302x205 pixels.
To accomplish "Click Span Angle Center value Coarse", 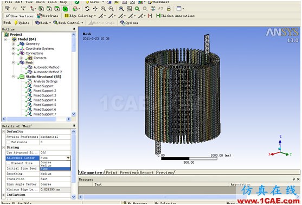I will click(x=55, y=184).
